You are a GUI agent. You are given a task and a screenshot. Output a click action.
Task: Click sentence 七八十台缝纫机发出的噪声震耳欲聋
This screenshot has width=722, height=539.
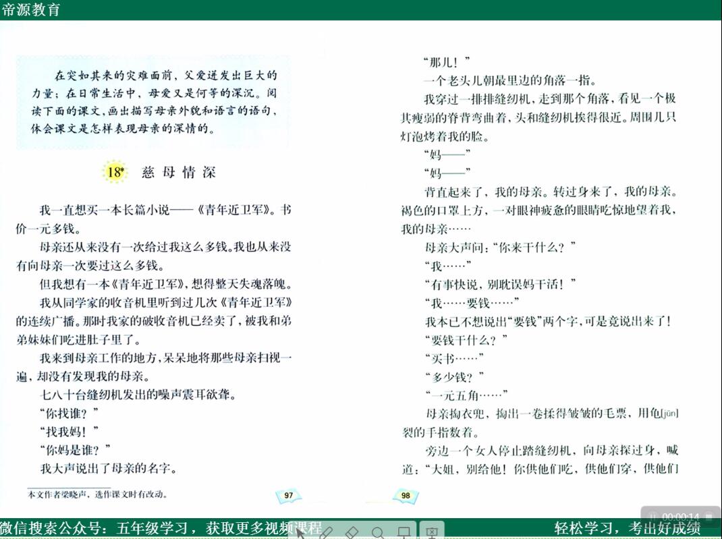(x=138, y=395)
